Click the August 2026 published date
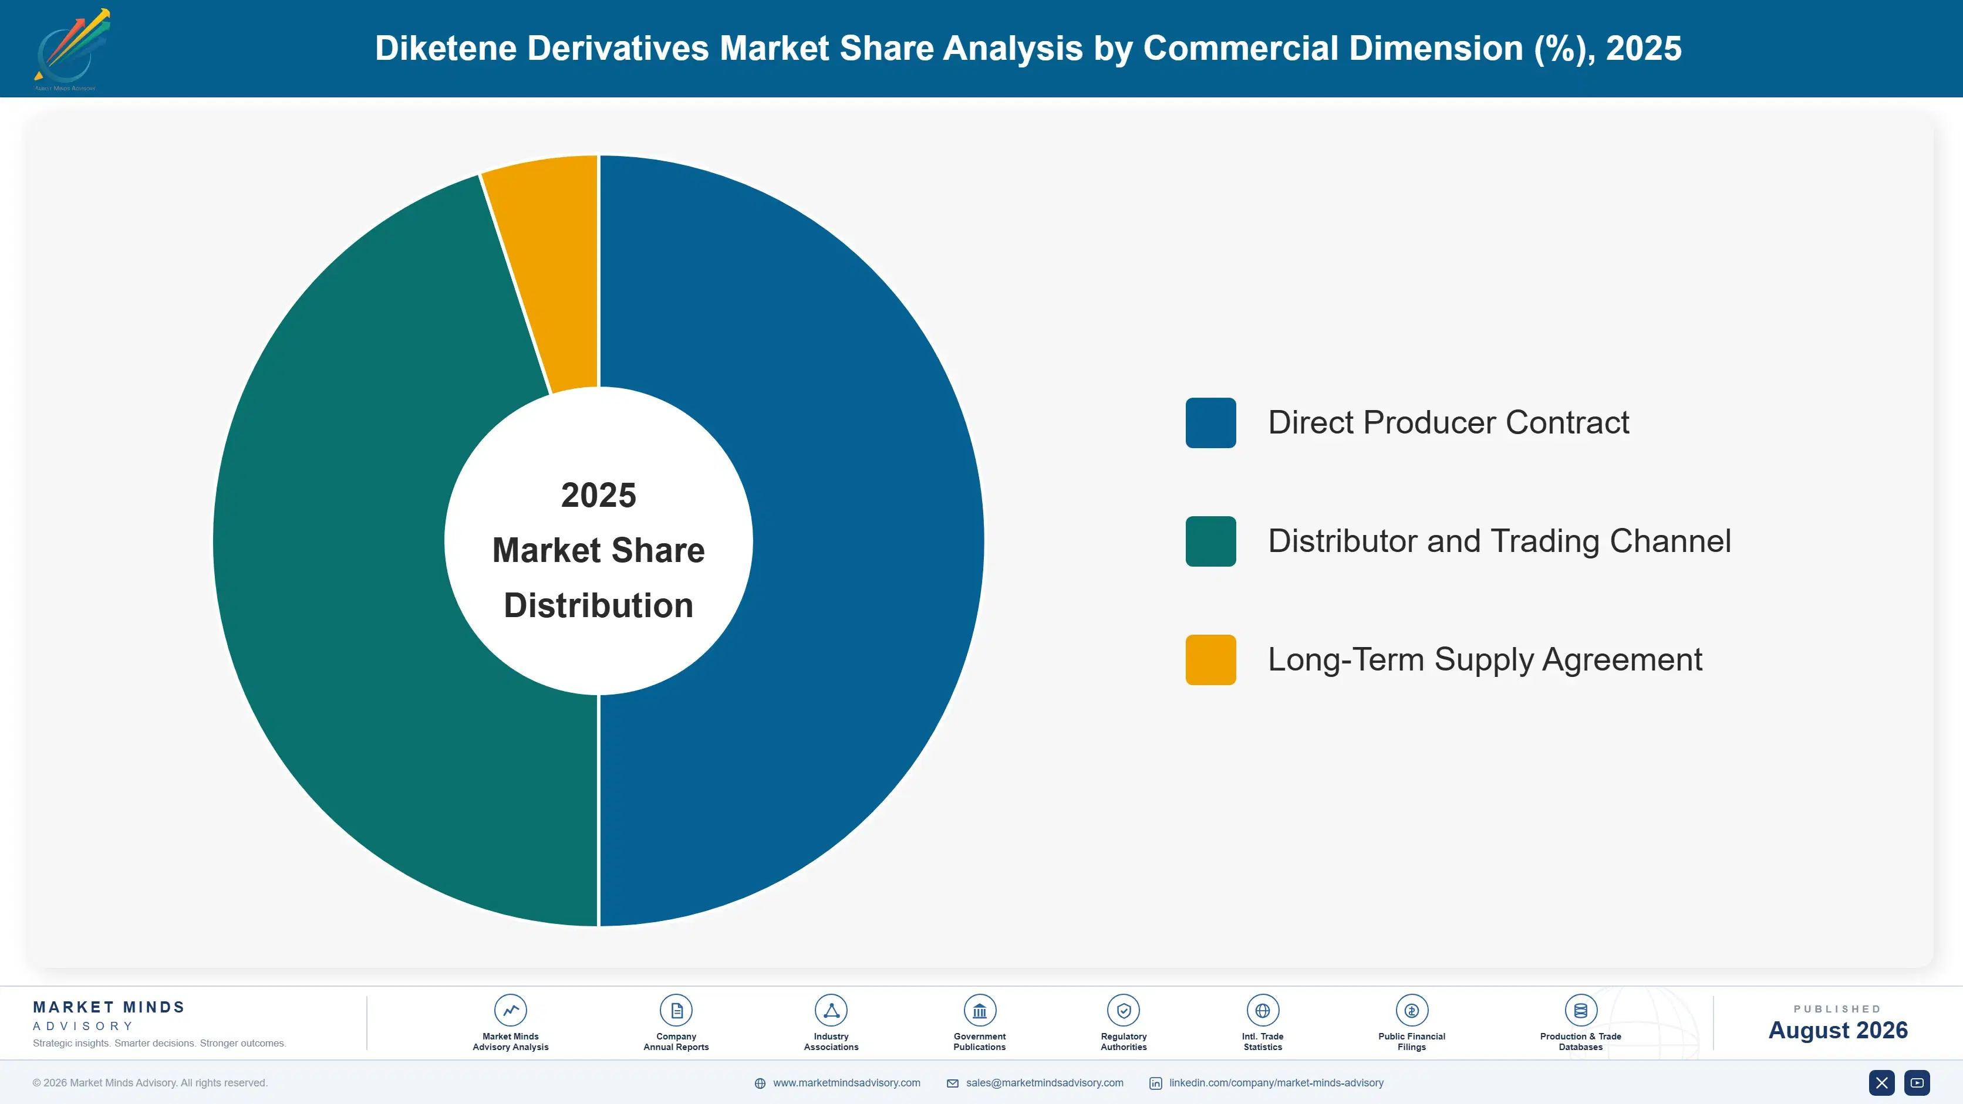Screen dimensions: 1963x1104 pyautogui.click(x=1837, y=1030)
